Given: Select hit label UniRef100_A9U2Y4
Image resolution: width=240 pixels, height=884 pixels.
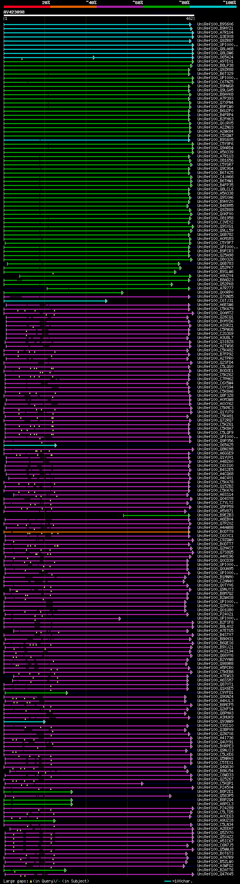Looking at the screenshot, I should (215, 276).
